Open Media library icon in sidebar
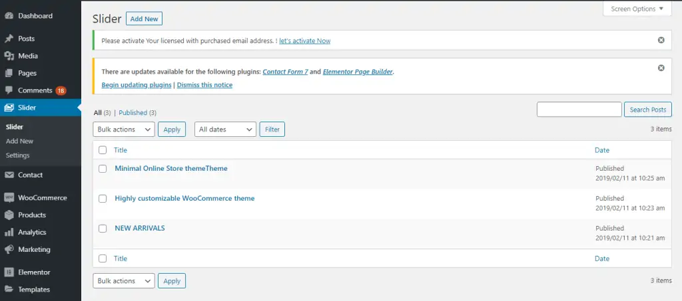Image resolution: width=682 pixels, height=301 pixels. coord(9,56)
